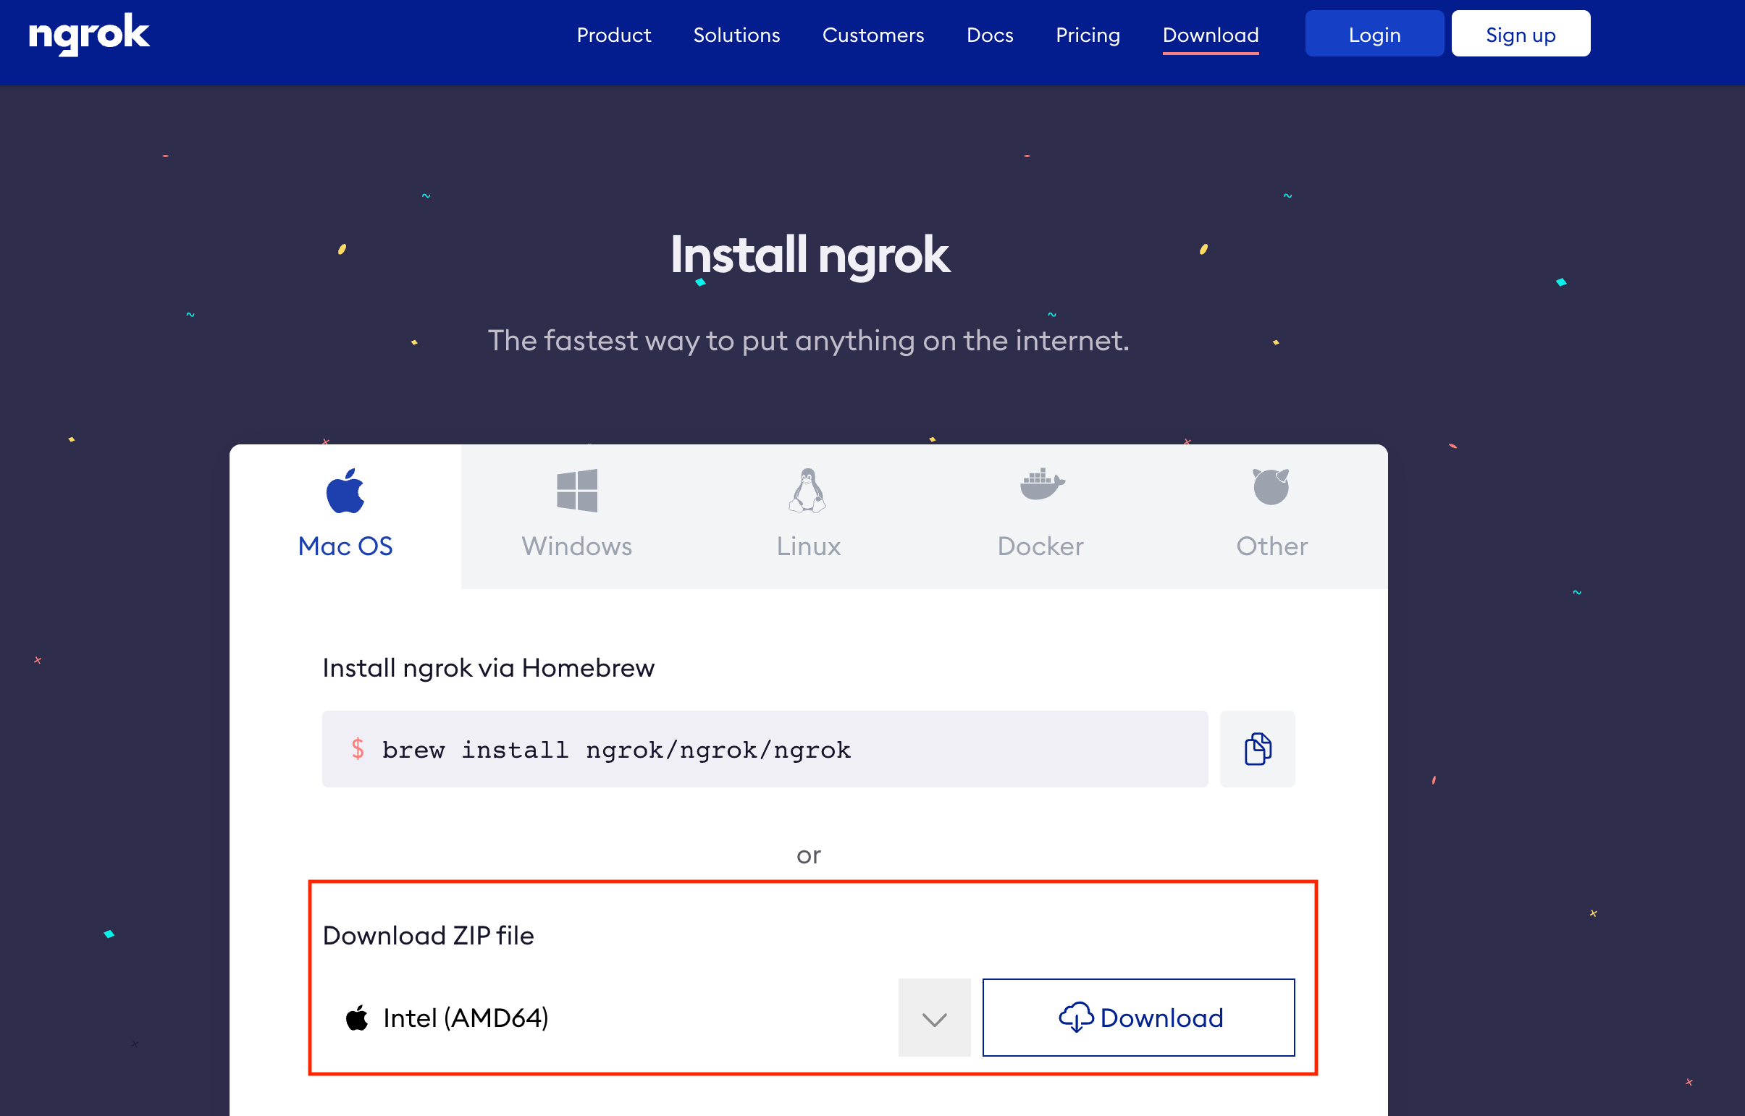The width and height of the screenshot is (1745, 1116).
Task: Switch to the Linux tab label
Action: 808,546
